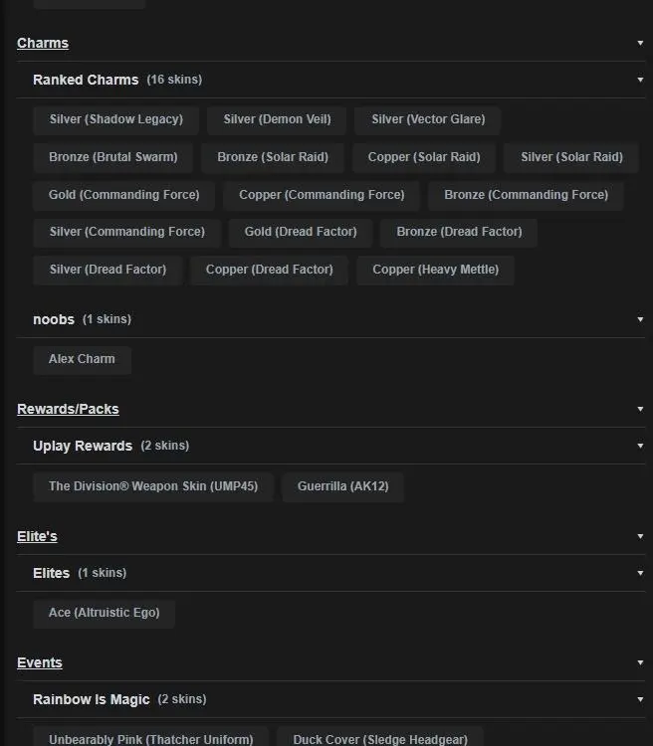Choose the Copper (Heavy Mettle) charm
The height and width of the screenshot is (746, 653).
click(436, 270)
